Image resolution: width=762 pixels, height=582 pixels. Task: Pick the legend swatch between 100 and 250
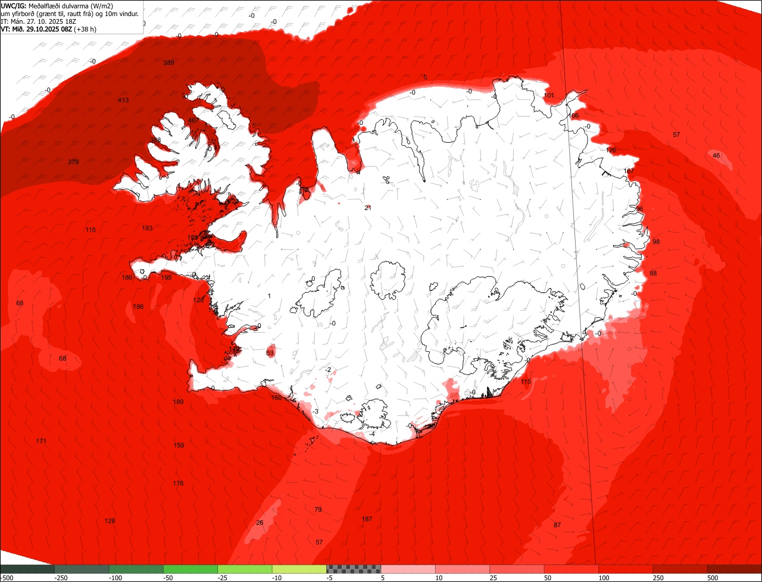click(626, 569)
